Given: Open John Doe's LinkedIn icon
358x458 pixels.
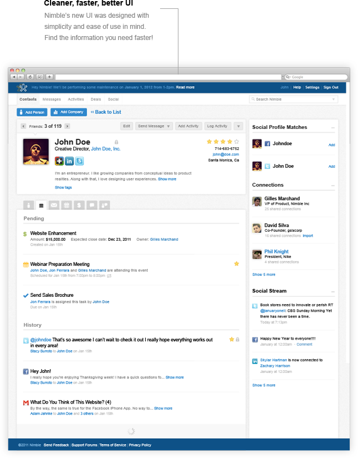Looking at the screenshot, I should (x=69, y=161).
